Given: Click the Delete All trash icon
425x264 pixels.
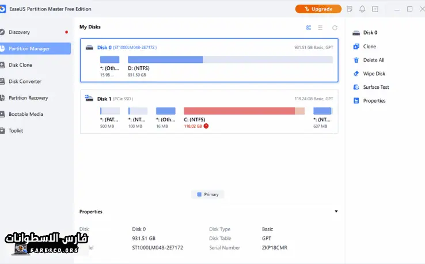Looking at the screenshot, I should pyautogui.click(x=356, y=60).
